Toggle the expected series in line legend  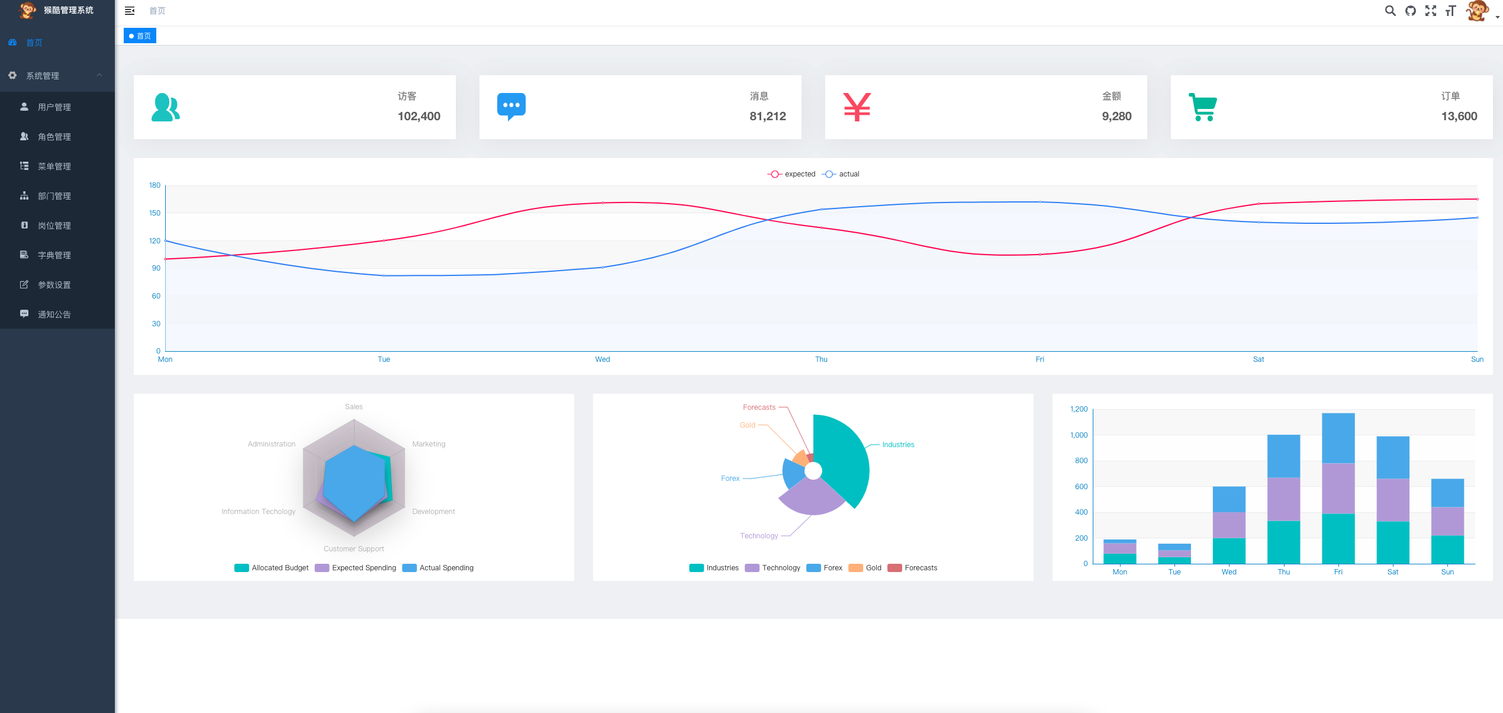(x=791, y=174)
